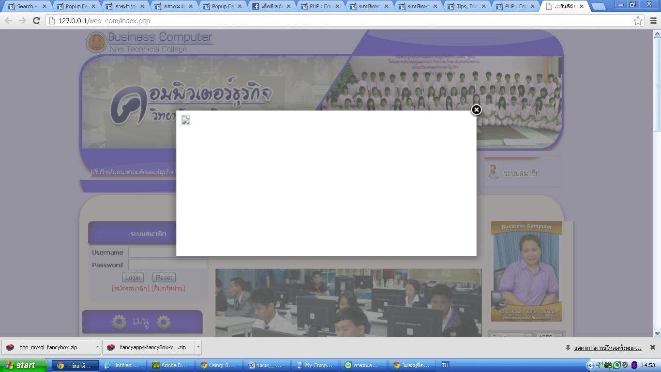
Task: Switch to the 'Search -' tab
Action: click(26, 6)
